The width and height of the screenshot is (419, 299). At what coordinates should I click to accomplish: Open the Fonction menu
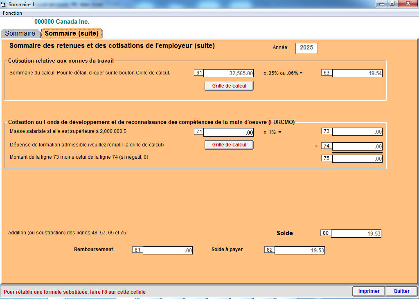[12, 13]
